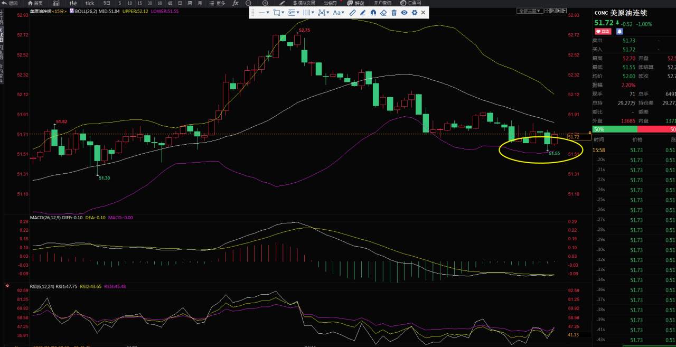Open 模拟交易 simulated trading

pyautogui.click(x=304, y=3)
